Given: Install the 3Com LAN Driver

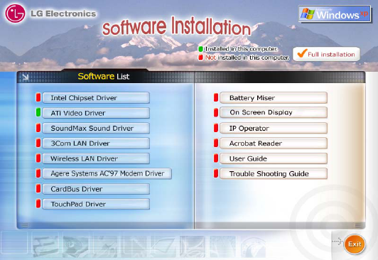Looking at the screenshot, I should [x=96, y=143].
